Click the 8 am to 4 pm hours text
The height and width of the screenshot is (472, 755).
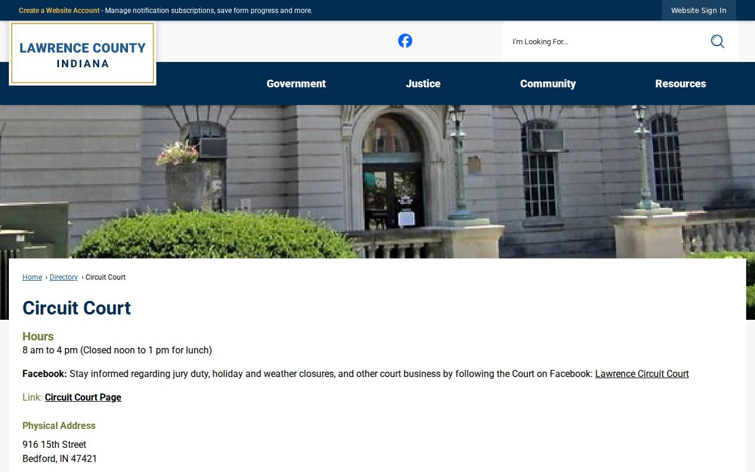(x=117, y=350)
